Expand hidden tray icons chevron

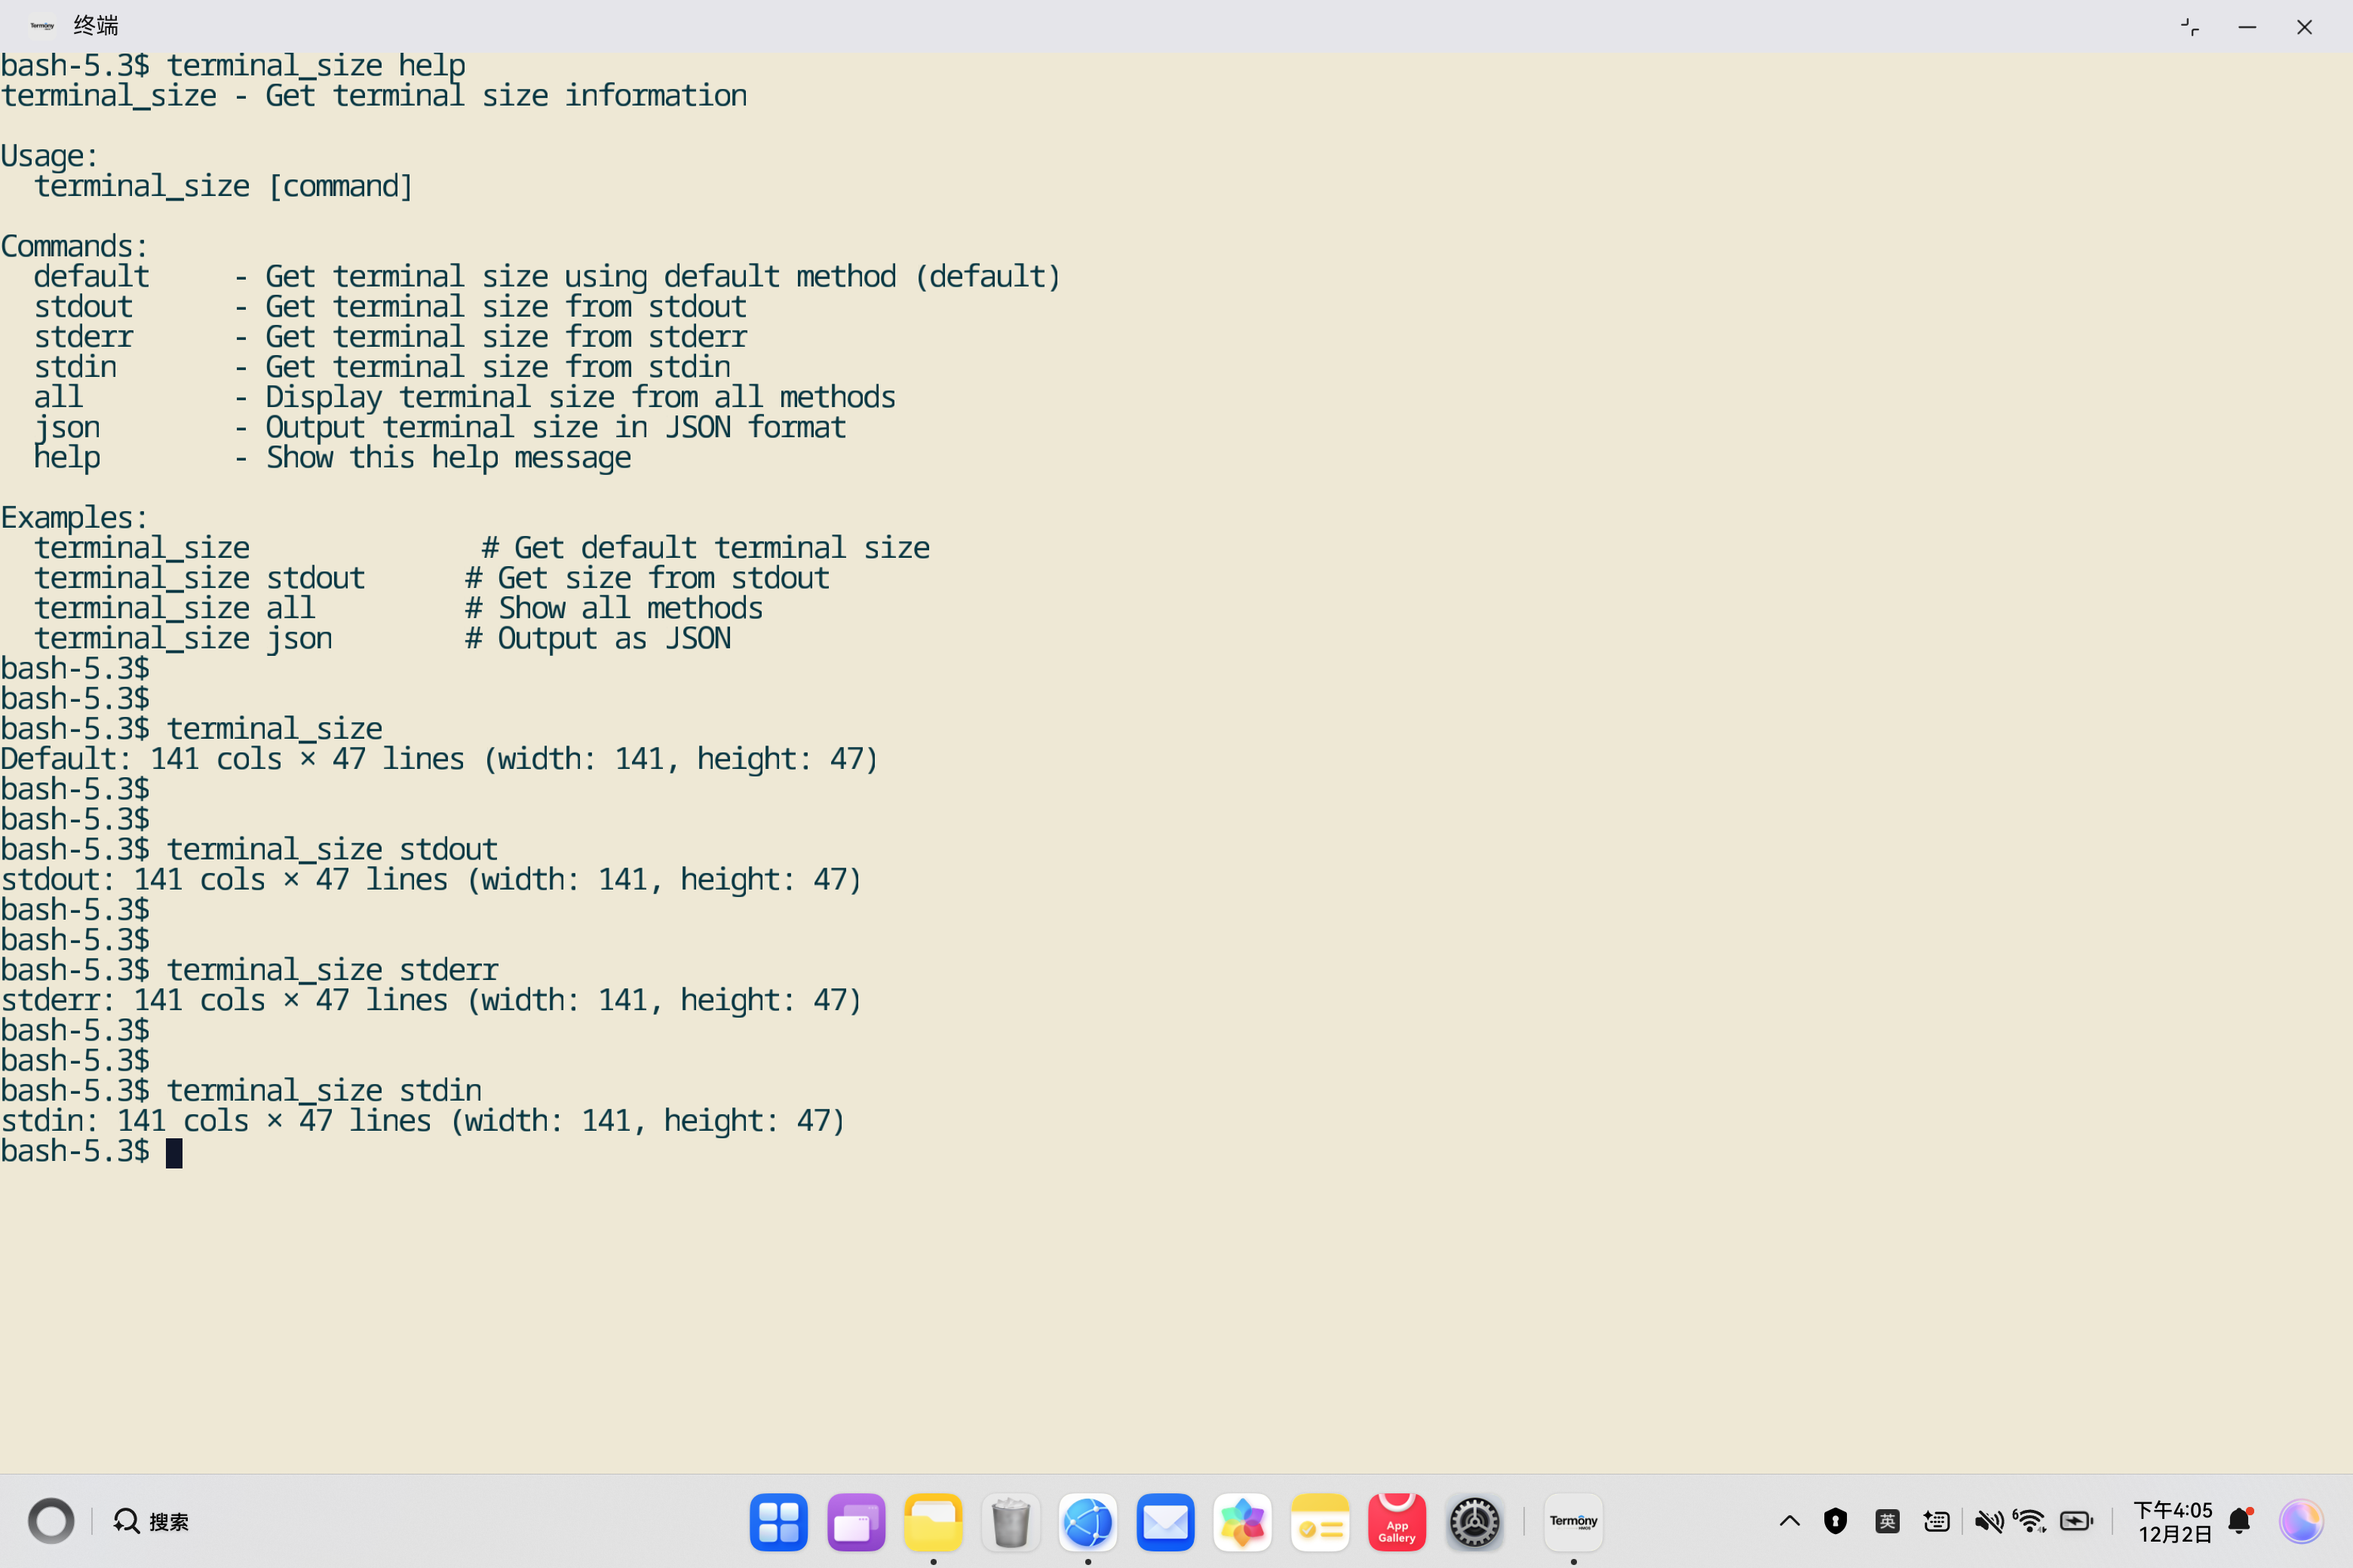1790,1522
